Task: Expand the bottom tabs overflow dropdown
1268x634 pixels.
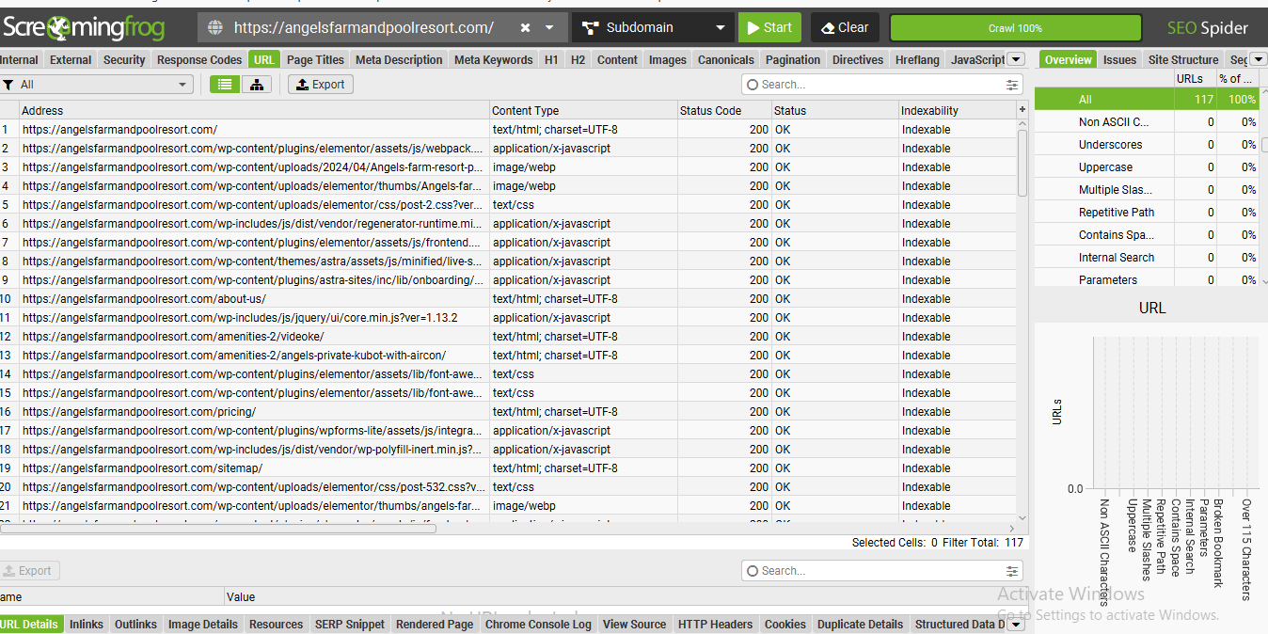Action: click(1015, 625)
